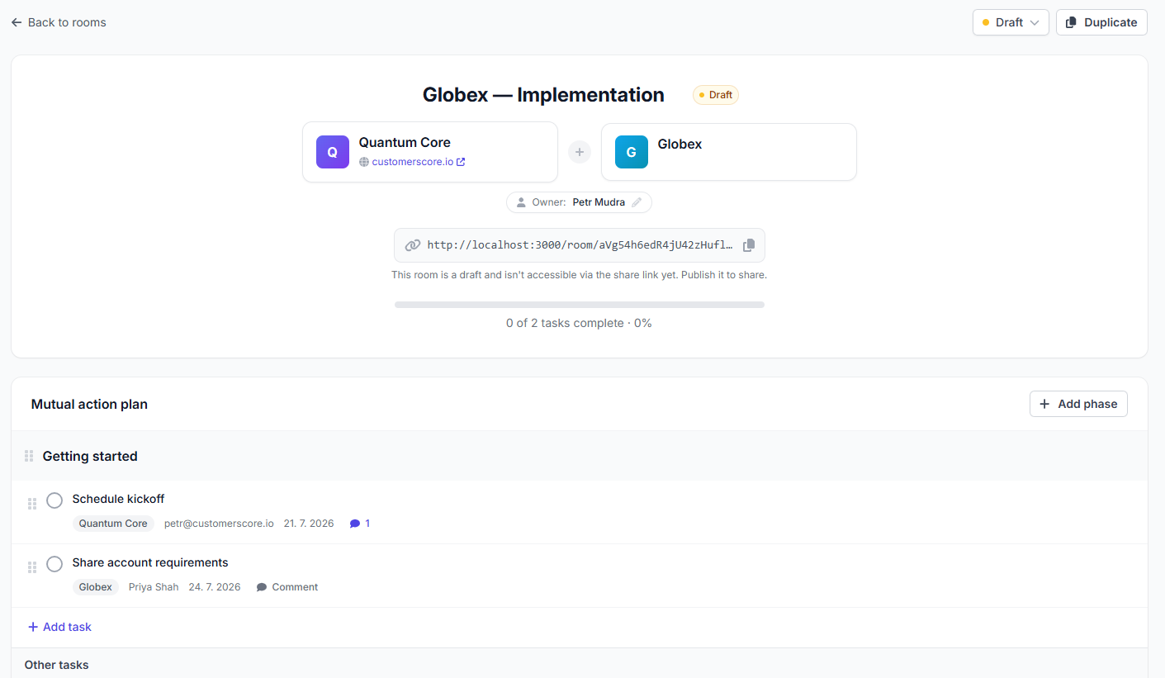Edit the owner Petr Mudra with pencil icon
Image resolution: width=1165 pixels, height=678 pixels.
click(x=637, y=202)
